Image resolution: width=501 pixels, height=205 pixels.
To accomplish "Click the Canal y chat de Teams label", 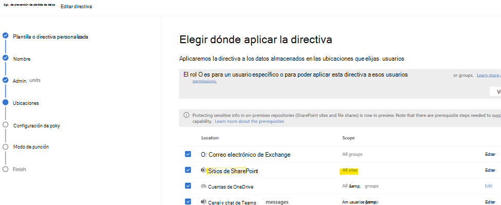I will tap(232, 202).
